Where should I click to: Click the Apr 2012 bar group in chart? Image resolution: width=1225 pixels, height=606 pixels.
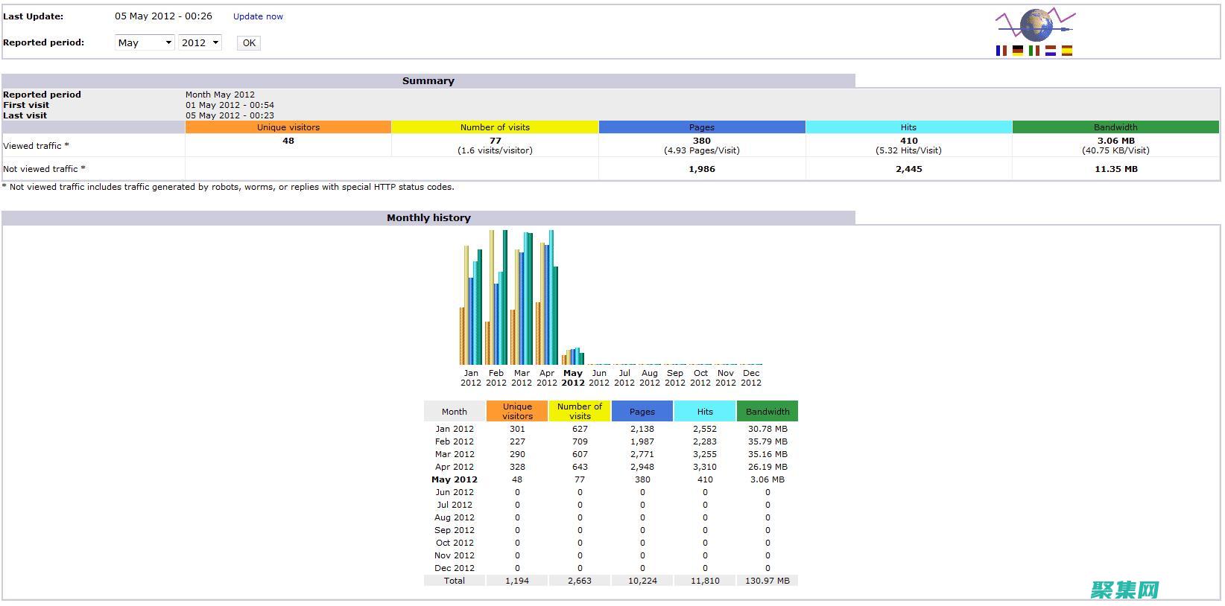(x=547, y=298)
